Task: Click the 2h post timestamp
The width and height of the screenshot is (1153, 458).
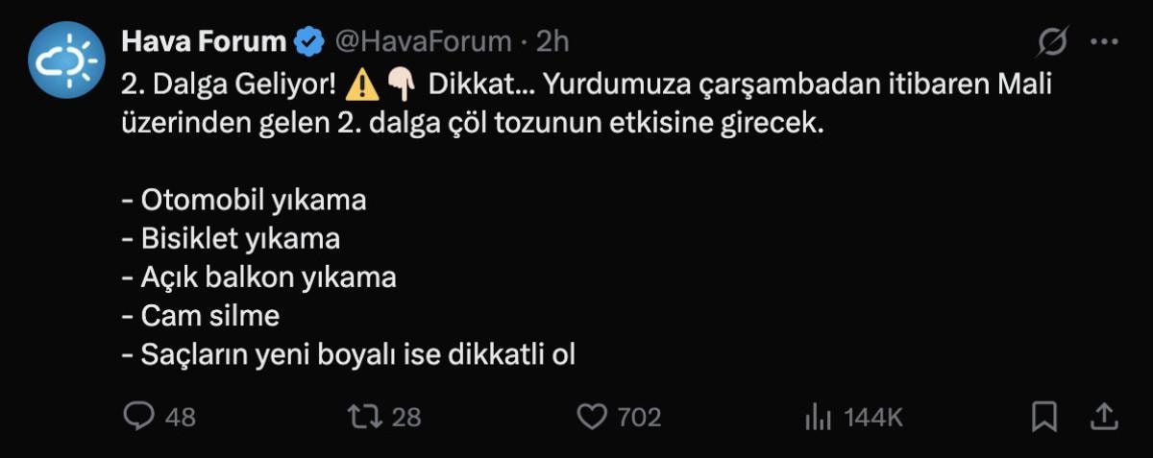Action: point(552,41)
